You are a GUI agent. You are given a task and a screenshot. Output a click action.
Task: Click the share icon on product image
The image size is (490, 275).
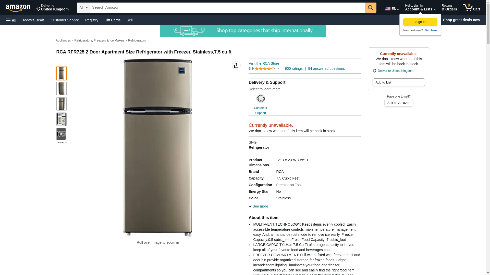point(236,65)
